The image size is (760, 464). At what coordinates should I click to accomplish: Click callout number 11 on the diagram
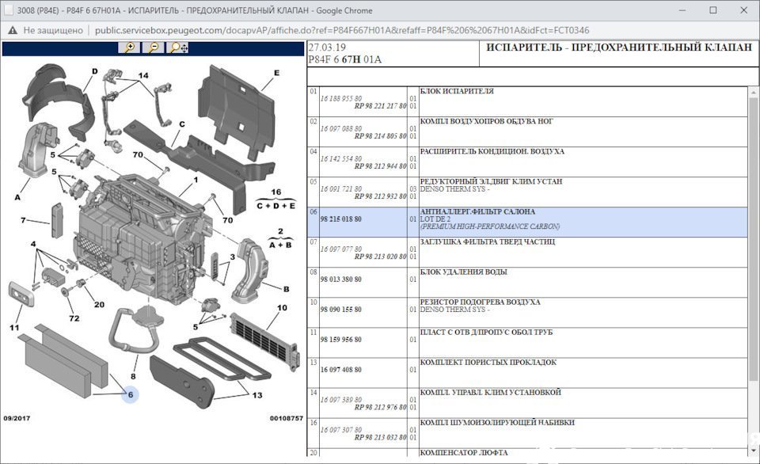coord(14,327)
